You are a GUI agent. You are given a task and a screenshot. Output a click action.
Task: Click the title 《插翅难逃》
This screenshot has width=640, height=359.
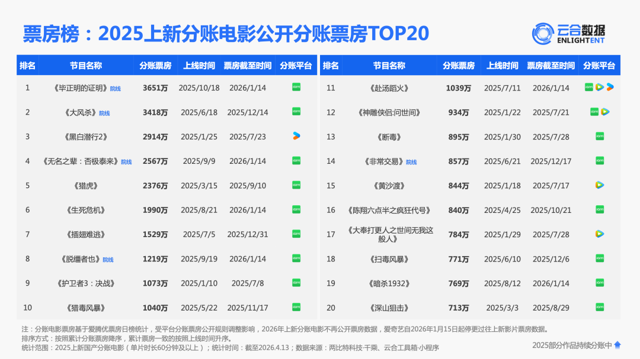86,235
